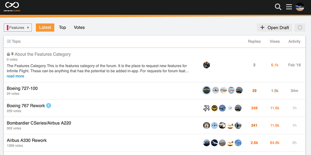This screenshot has height=155, width=311.
Task: Click the blue unread badge on Boeing 767 Rework
Action: (x=49, y=105)
